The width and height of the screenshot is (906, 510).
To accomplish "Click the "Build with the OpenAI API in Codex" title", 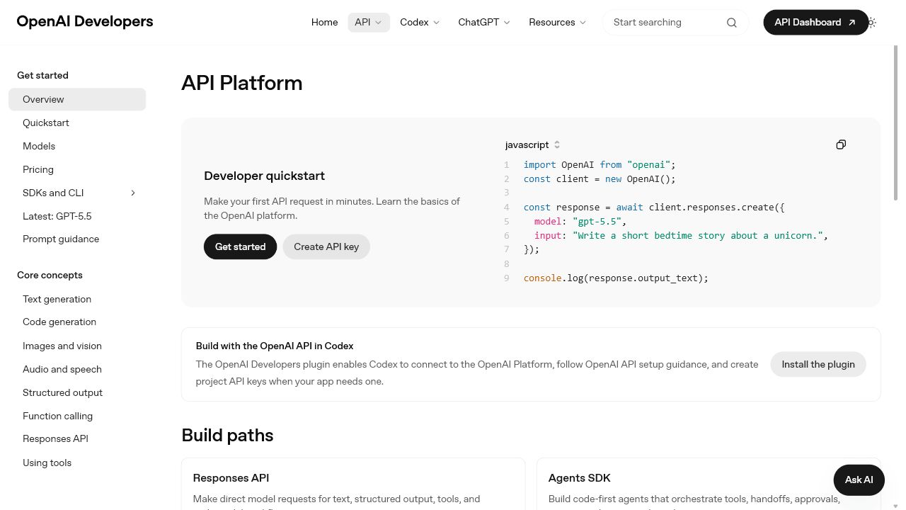I will tap(275, 346).
